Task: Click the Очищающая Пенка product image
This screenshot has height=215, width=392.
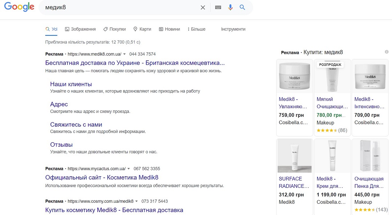Action: pos(370,156)
